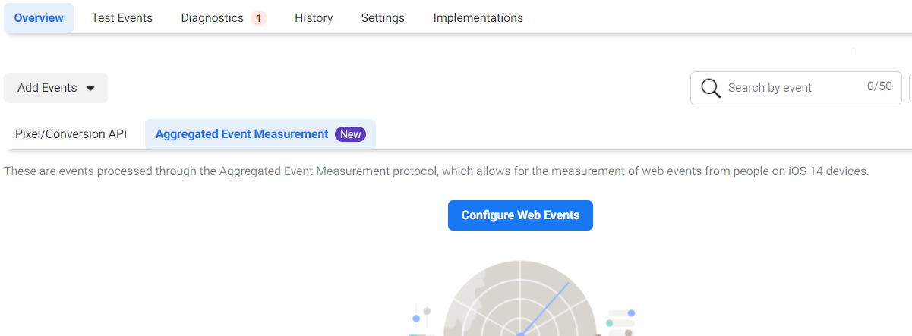The width and height of the screenshot is (912, 336).
Task: Go to the History tab
Action: pyautogui.click(x=314, y=18)
